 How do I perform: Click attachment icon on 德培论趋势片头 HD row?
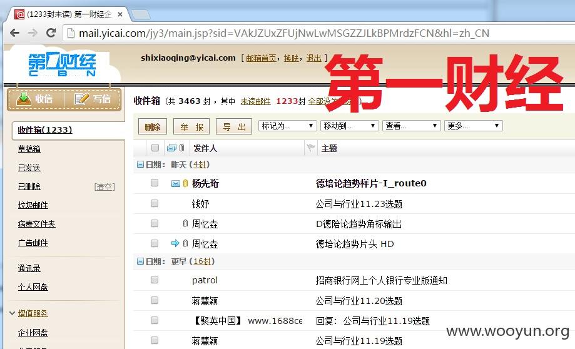pyautogui.click(x=186, y=243)
